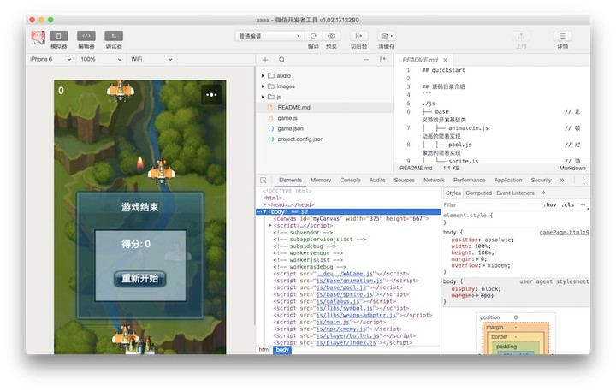
Task: Select the Styles subtab
Action: (453, 193)
